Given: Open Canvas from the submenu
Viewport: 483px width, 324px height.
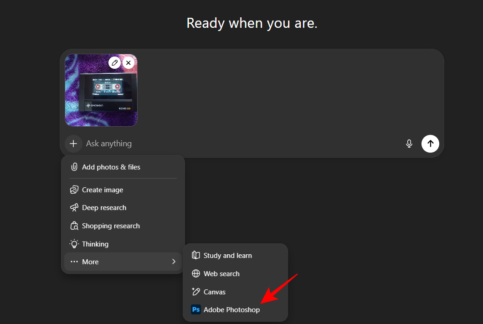Looking at the screenshot, I should tap(214, 292).
